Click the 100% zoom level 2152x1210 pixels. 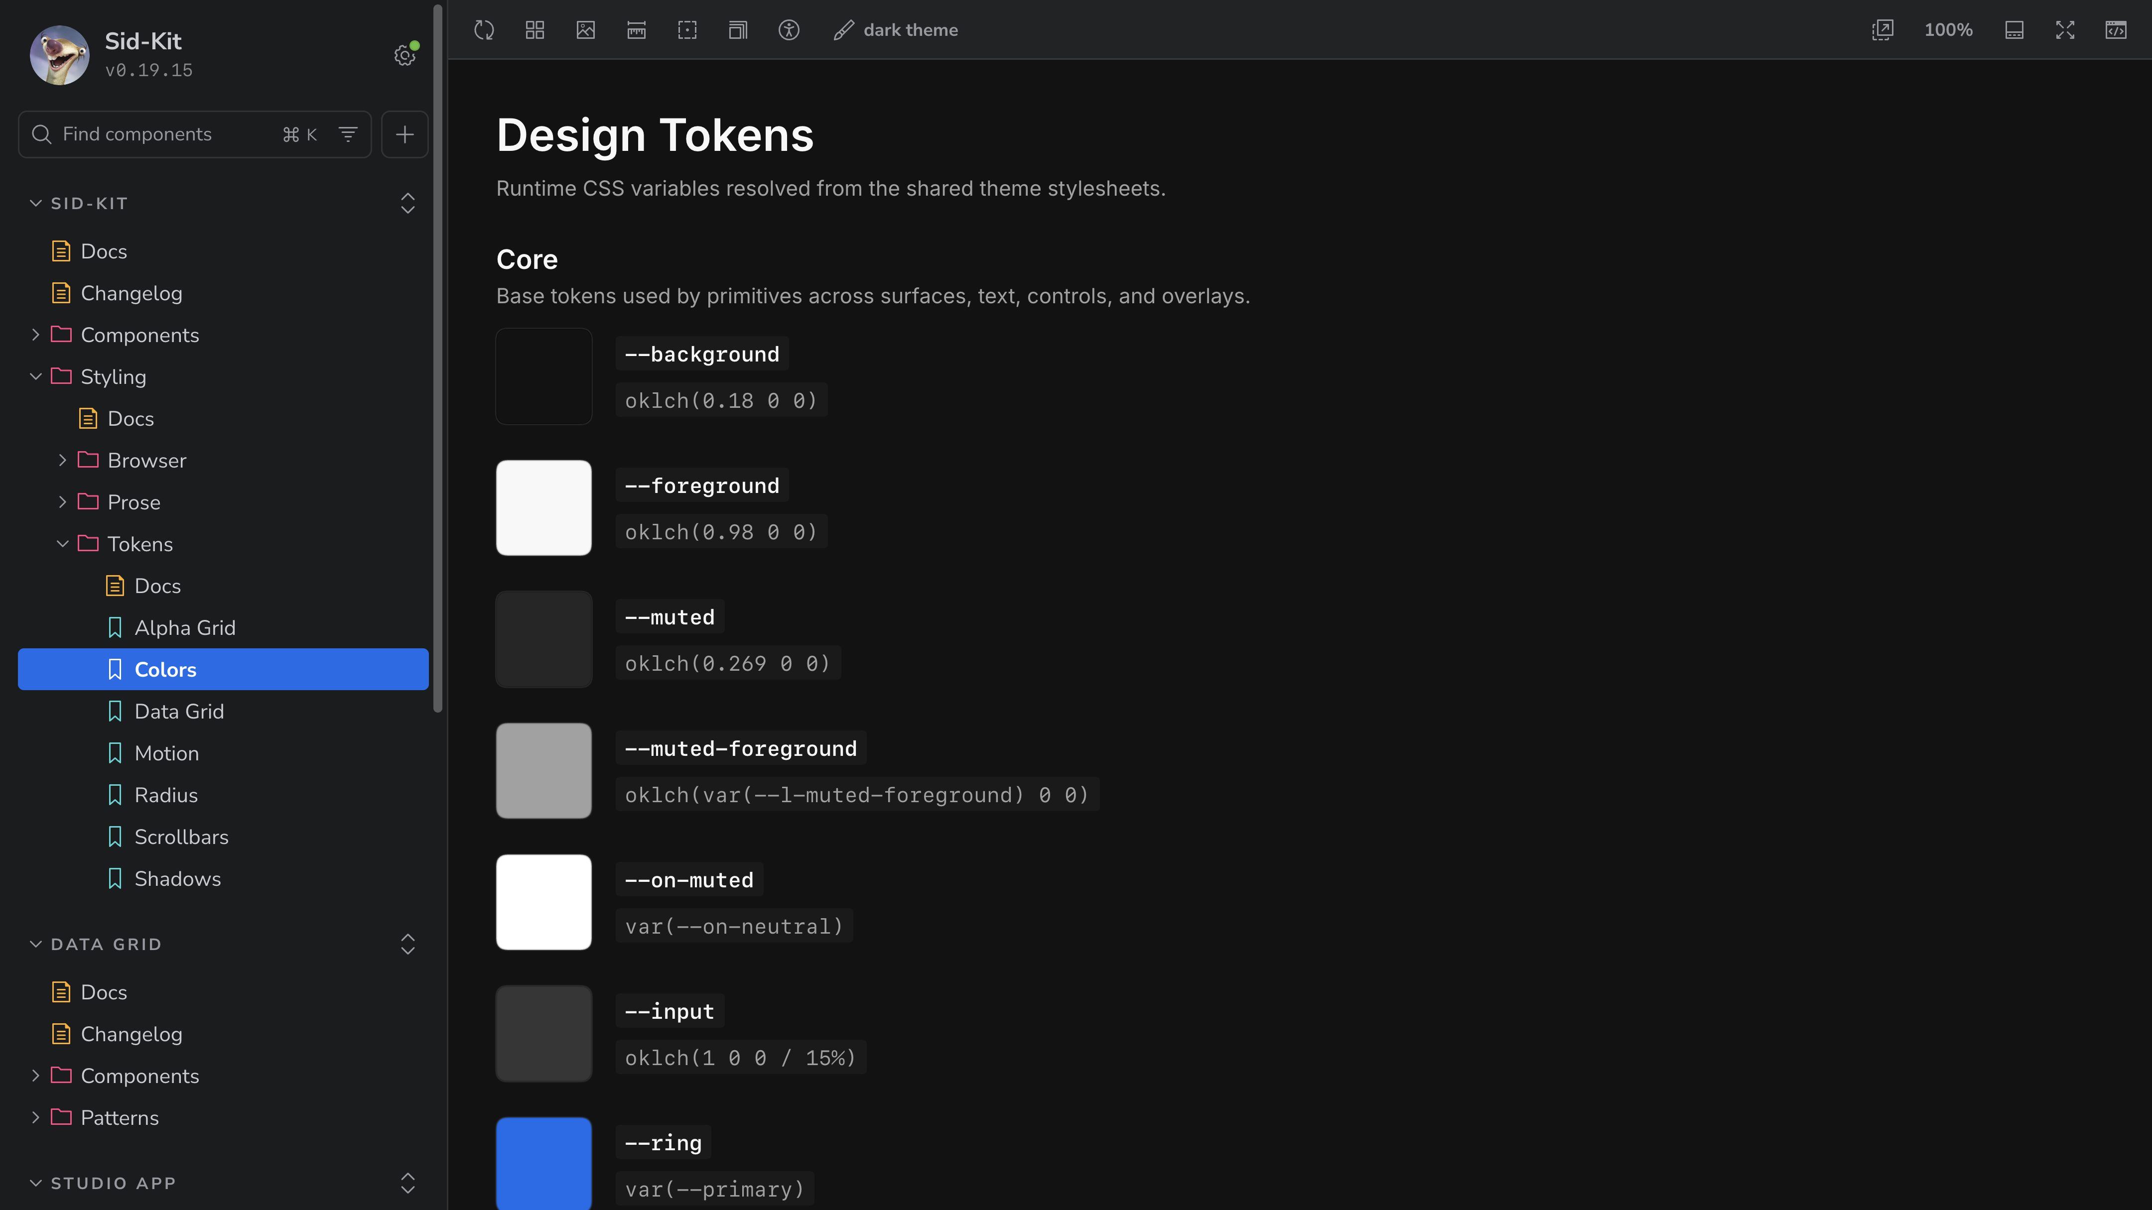tap(1948, 30)
